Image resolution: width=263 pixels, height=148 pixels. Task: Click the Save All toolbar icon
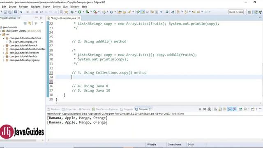pos(10,12)
